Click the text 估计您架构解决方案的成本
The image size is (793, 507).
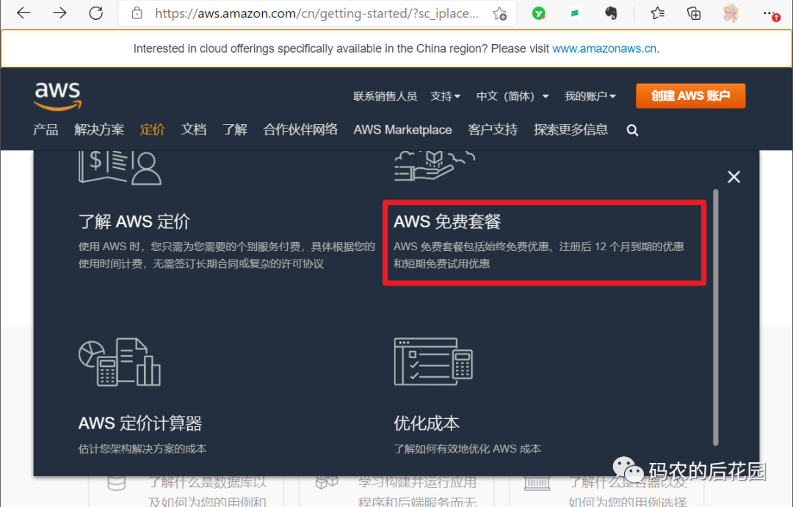(x=142, y=449)
